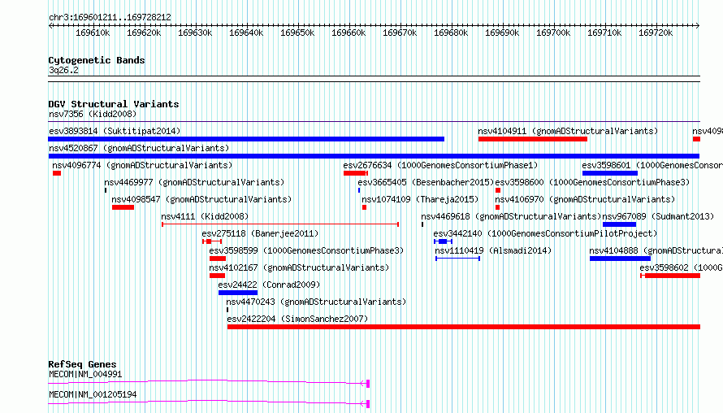Click nsv1110419 (Alsmadi2014) label

pos(493,250)
